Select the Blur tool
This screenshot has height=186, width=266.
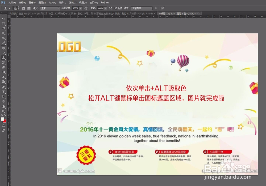tap(3, 77)
